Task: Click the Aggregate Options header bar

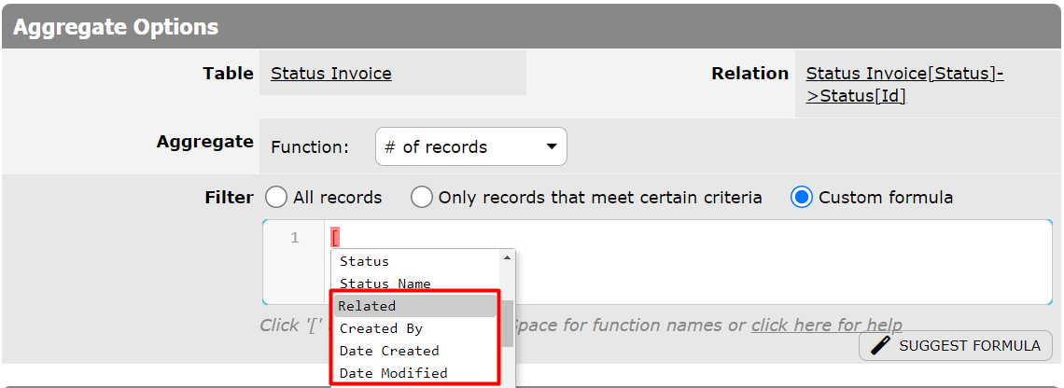Action: [532, 27]
